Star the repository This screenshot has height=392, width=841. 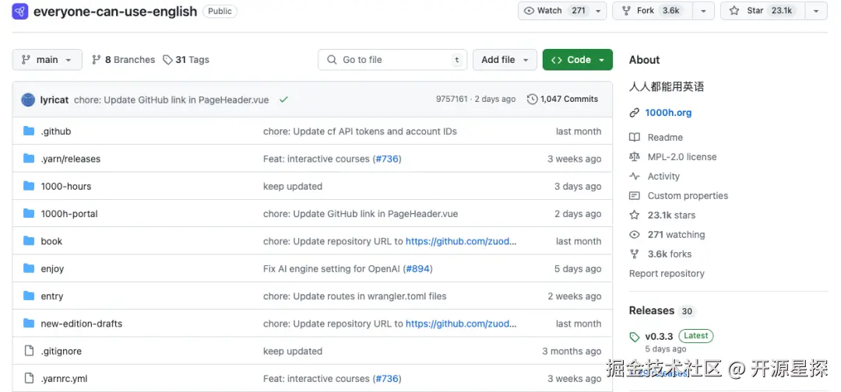(762, 11)
